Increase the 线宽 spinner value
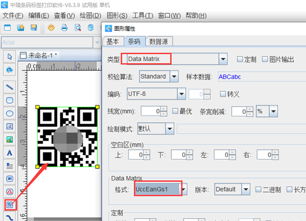The image size is (306, 221). [x=164, y=109]
